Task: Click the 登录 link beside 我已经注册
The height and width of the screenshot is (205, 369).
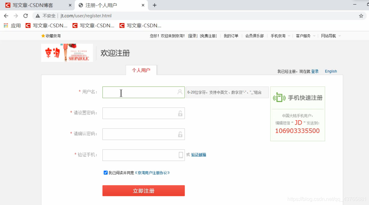Action: (315, 71)
